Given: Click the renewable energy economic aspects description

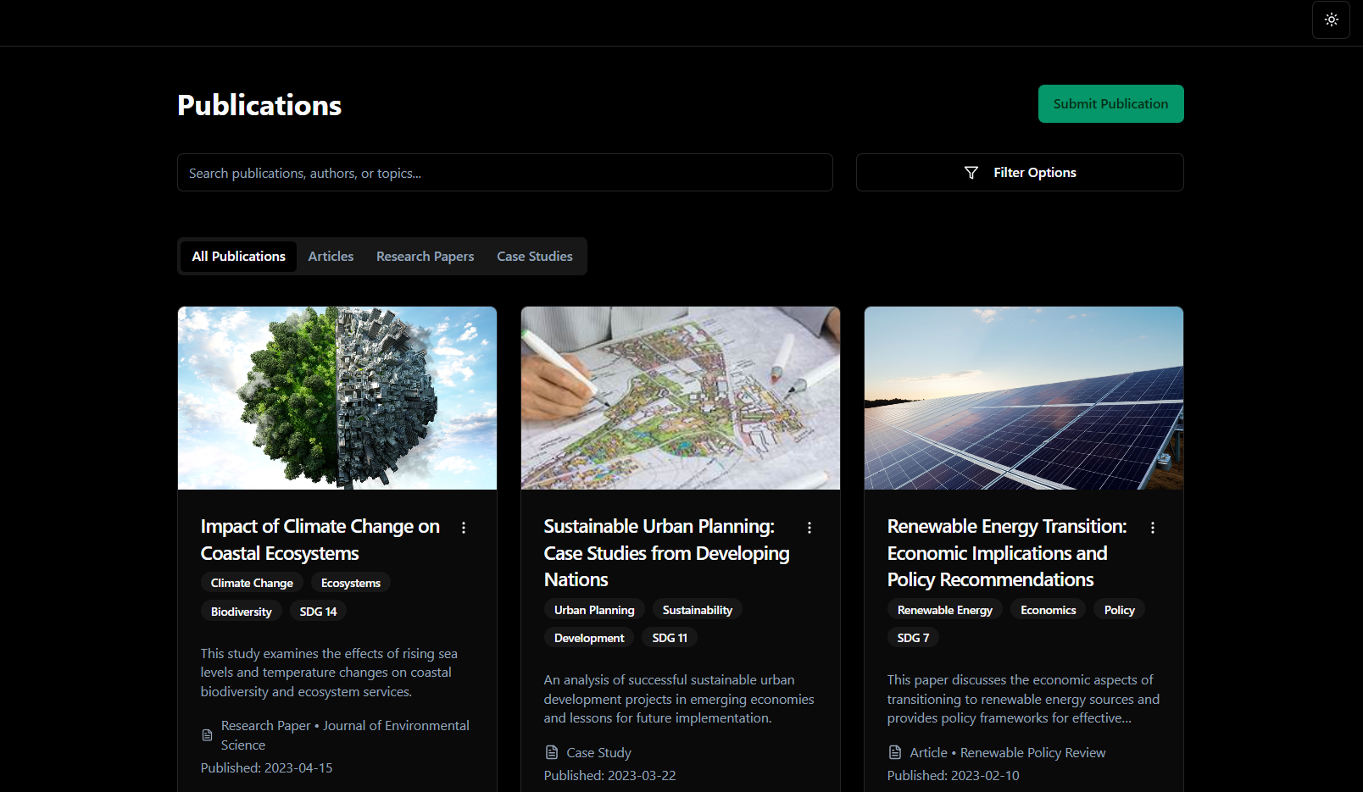Looking at the screenshot, I should point(1023,699).
